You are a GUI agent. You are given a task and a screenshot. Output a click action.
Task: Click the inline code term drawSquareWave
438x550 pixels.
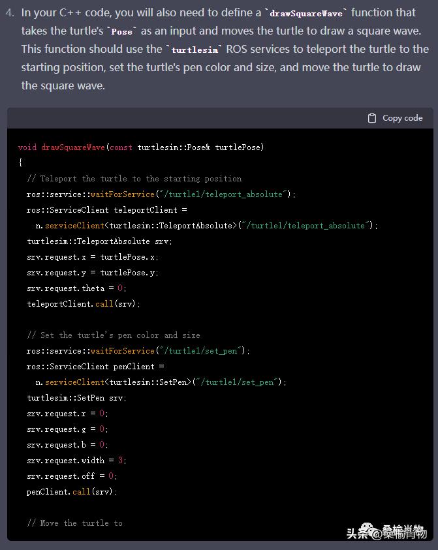click(306, 14)
